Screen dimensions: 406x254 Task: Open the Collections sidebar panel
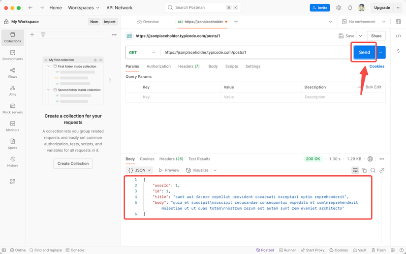(x=12, y=37)
